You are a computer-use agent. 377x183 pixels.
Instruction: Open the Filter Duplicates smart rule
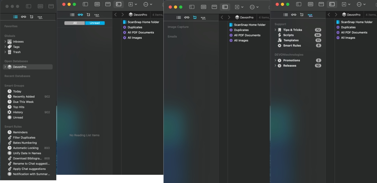click(24, 138)
